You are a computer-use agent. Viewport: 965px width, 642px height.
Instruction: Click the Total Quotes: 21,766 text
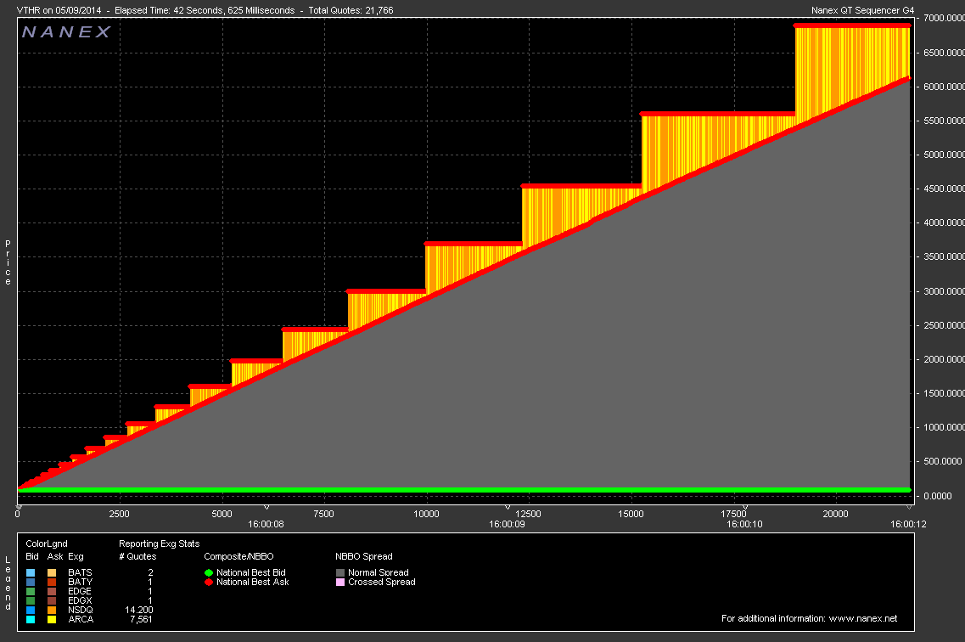coord(351,10)
